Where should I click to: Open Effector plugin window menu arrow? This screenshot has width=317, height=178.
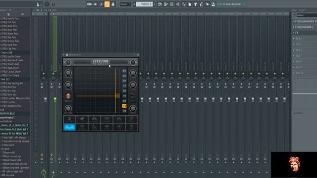[63, 55]
